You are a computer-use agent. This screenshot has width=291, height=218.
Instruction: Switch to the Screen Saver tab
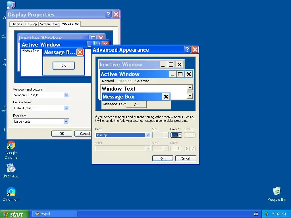[x=49, y=24]
